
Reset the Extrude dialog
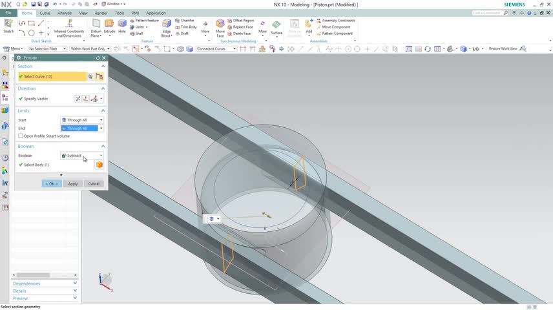coord(98,58)
